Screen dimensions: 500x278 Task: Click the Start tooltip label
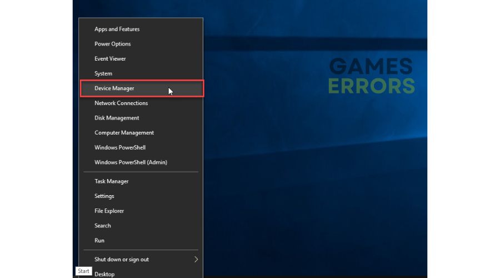click(x=83, y=271)
